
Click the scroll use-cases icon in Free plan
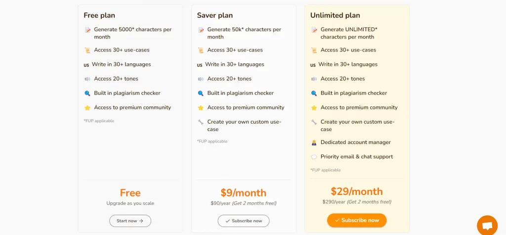point(87,50)
